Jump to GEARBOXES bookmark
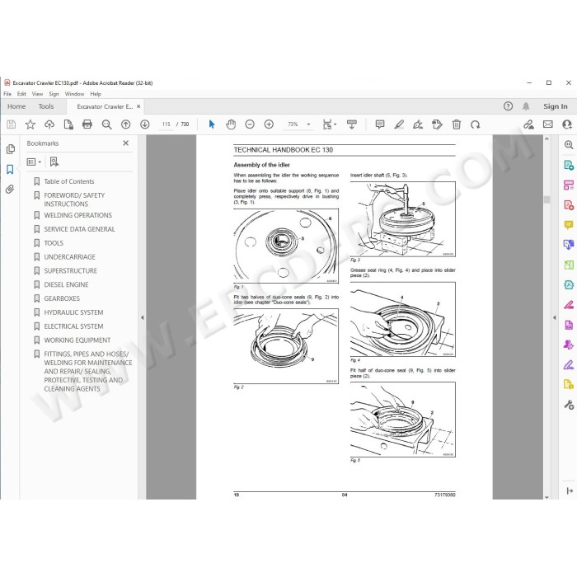This screenshot has width=577, height=577. (62, 298)
